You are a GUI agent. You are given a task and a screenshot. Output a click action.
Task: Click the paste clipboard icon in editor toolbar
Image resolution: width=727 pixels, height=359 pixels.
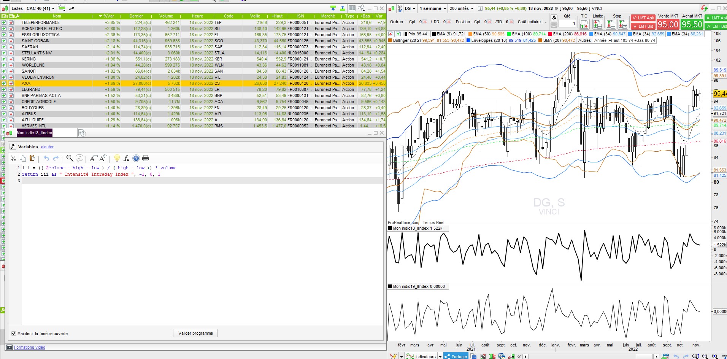(32, 159)
